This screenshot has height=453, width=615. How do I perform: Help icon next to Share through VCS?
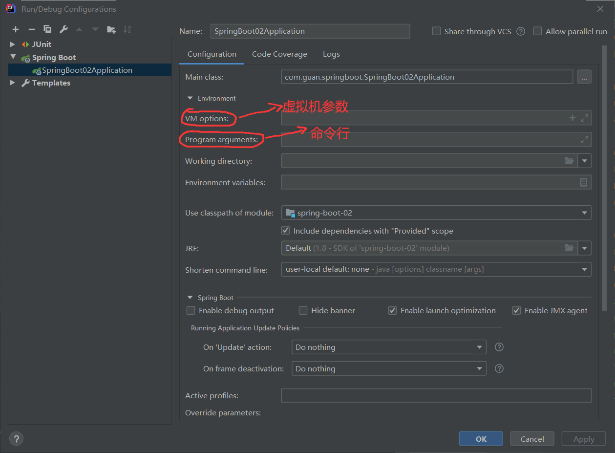click(521, 31)
